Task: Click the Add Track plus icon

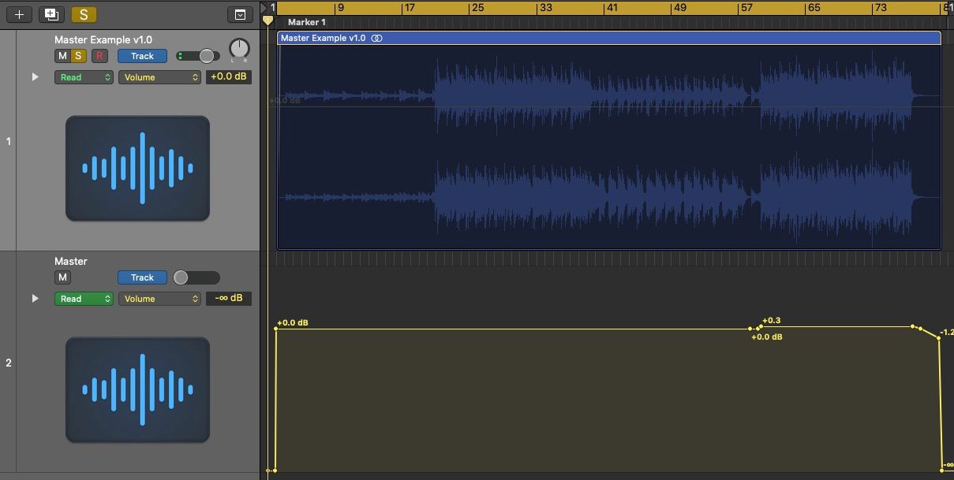Action: click(x=18, y=13)
